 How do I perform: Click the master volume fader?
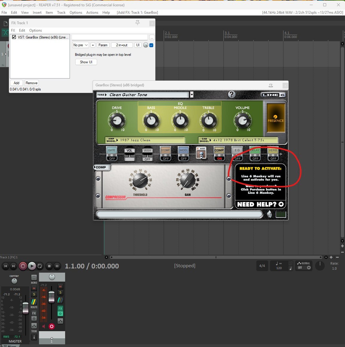pyautogui.click(x=26, y=305)
